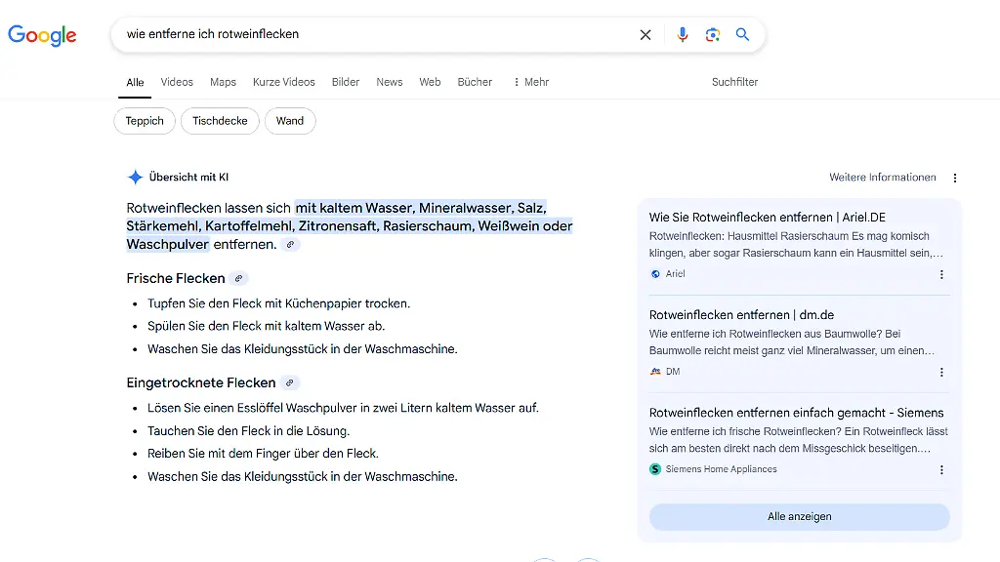This screenshot has width=1000, height=562.
Task: Start voice search with microphone icon
Action: point(683,35)
